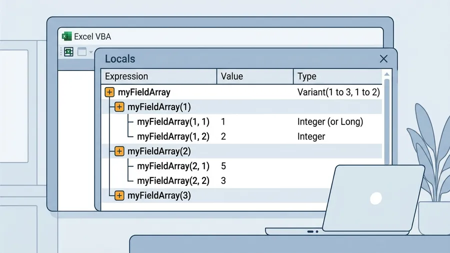The height and width of the screenshot is (253, 450).
Task: Click the type text Integer (or Long)
Action: [330, 121]
